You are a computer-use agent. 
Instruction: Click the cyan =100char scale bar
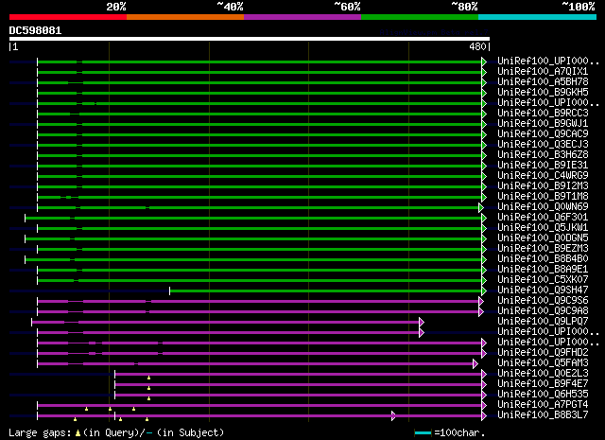[x=423, y=433]
